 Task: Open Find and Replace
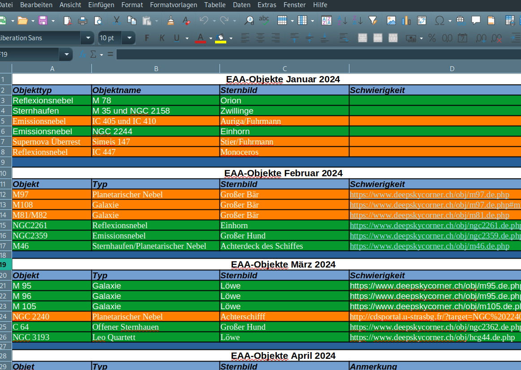(249, 21)
